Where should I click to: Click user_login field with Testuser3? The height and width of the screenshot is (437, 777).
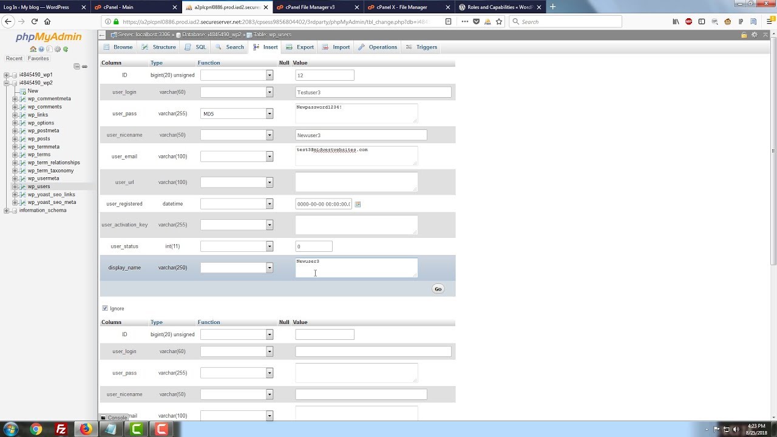tap(373, 92)
